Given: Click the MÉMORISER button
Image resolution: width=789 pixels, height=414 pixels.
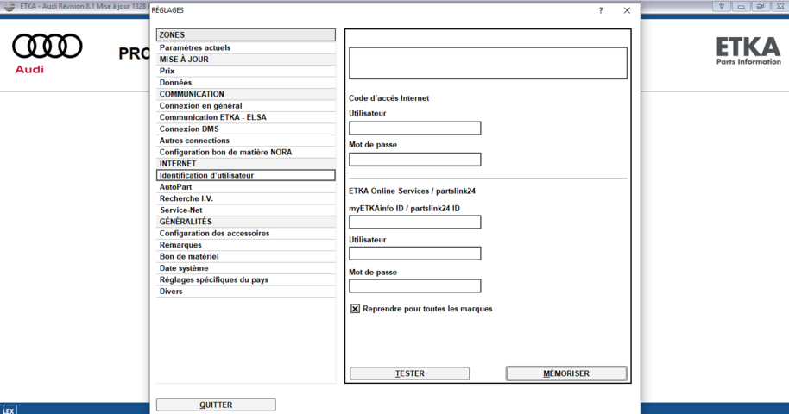Looking at the screenshot, I should click(x=566, y=373).
